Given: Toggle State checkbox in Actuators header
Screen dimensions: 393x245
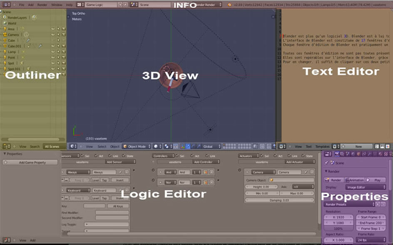Looking at the screenshot, I should click(303, 155).
